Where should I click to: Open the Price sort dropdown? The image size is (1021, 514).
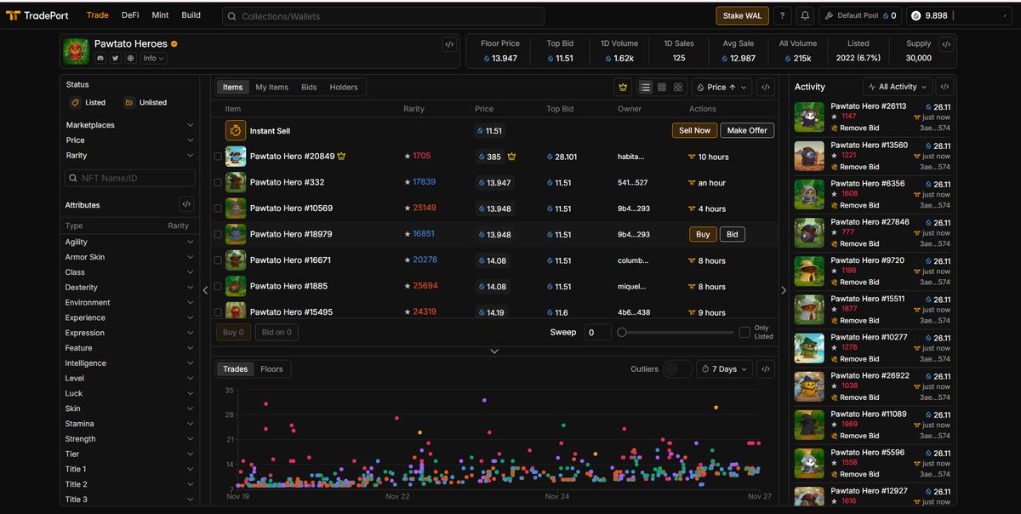click(x=722, y=87)
